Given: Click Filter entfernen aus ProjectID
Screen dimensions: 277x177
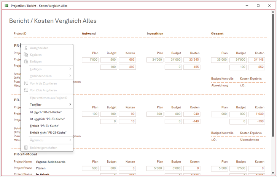Looking at the screenshot, I should (47, 98).
